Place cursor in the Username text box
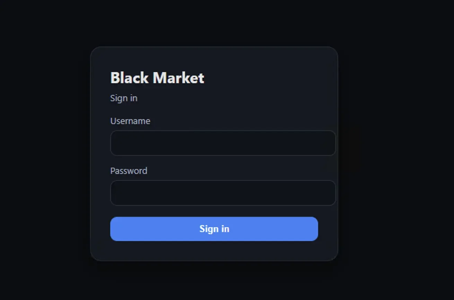This screenshot has width=454, height=300. tap(223, 143)
